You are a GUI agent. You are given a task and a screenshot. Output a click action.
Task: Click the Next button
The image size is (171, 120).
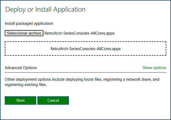click(21, 100)
